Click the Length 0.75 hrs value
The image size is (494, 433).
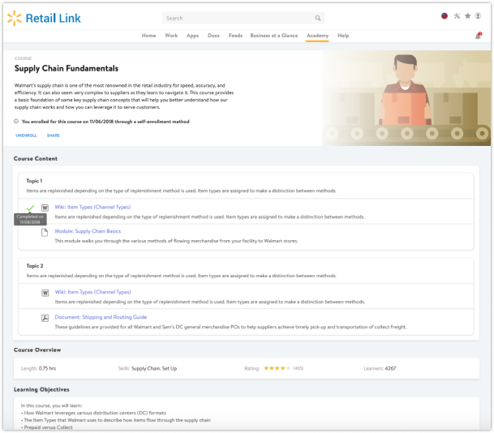(x=47, y=368)
